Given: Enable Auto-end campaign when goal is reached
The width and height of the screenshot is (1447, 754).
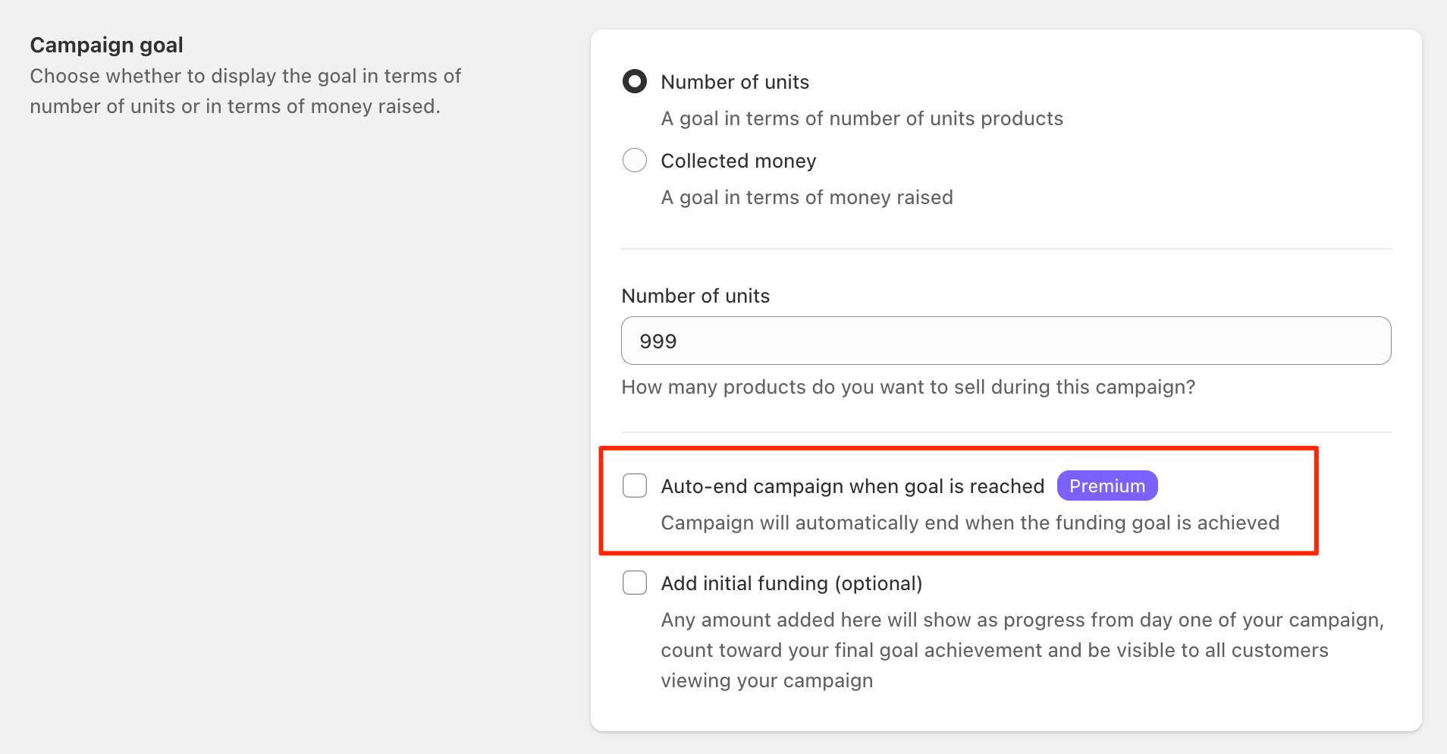Looking at the screenshot, I should 635,485.
